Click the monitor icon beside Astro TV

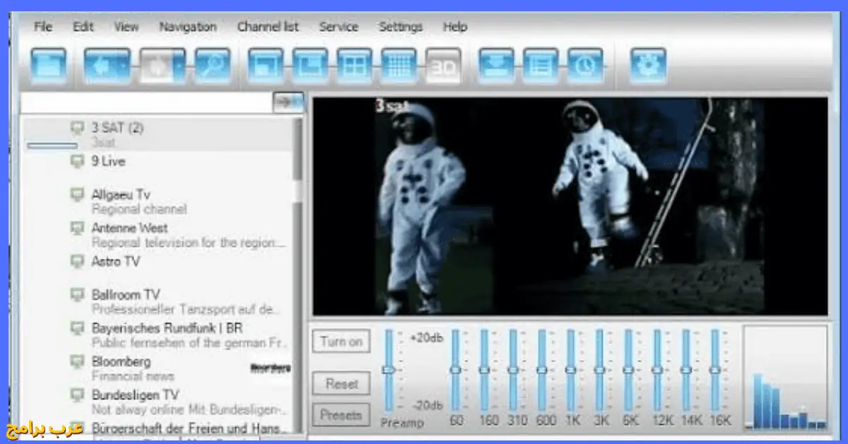[78, 261]
